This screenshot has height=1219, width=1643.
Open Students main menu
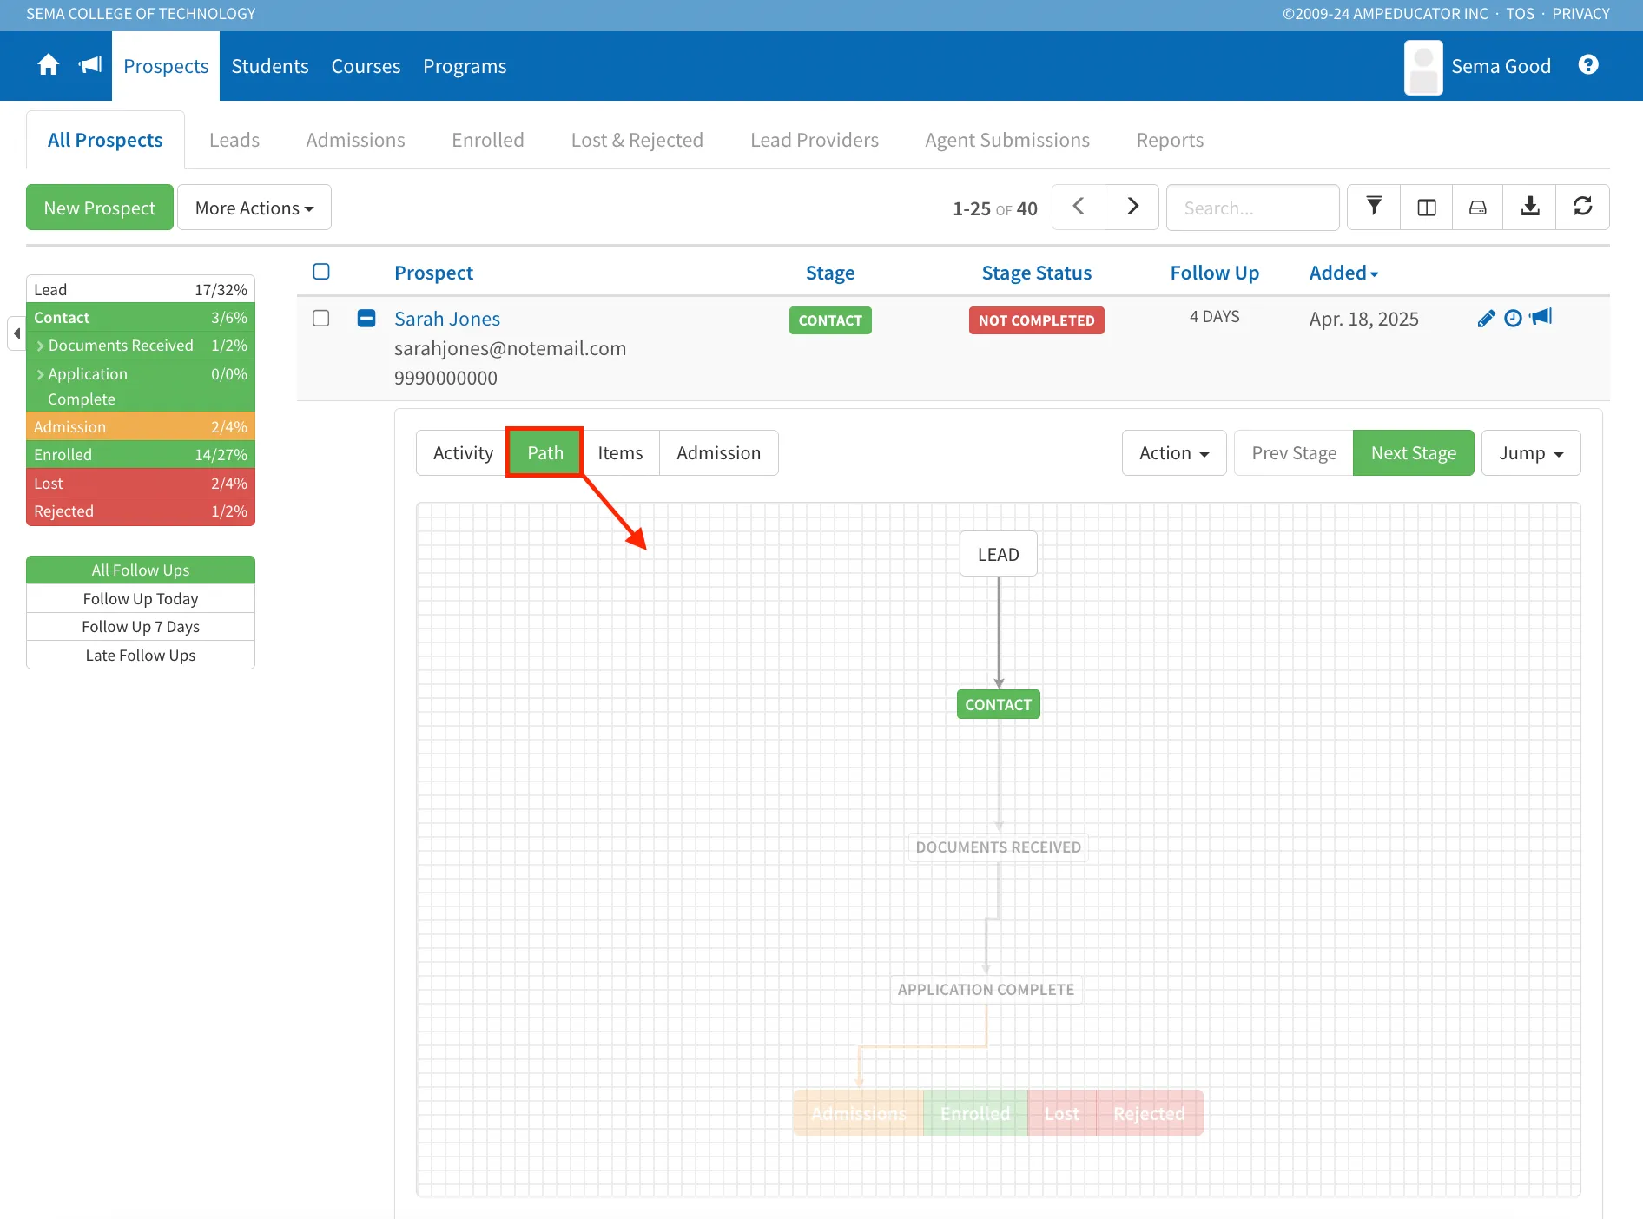[x=270, y=66]
